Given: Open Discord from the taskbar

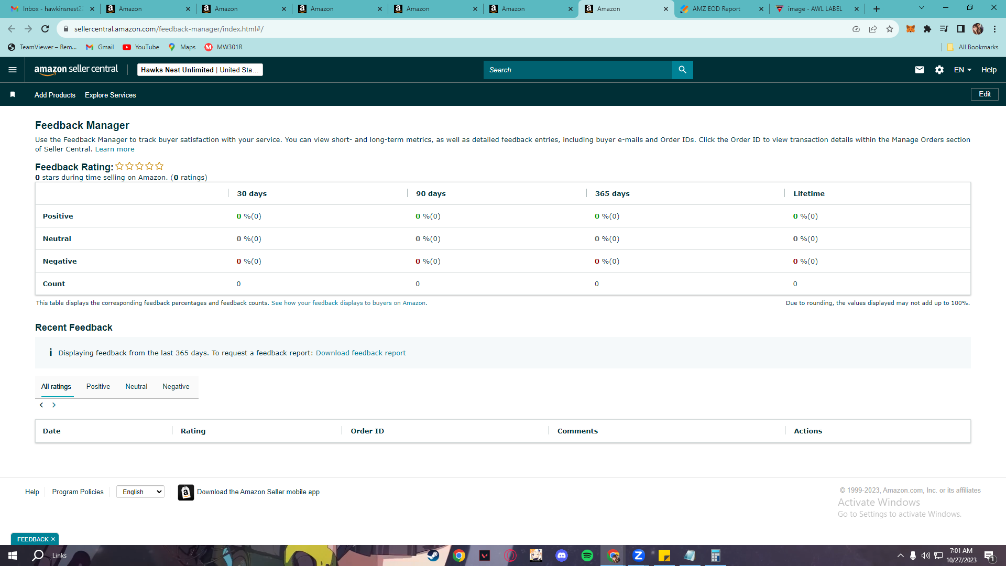Looking at the screenshot, I should point(562,556).
